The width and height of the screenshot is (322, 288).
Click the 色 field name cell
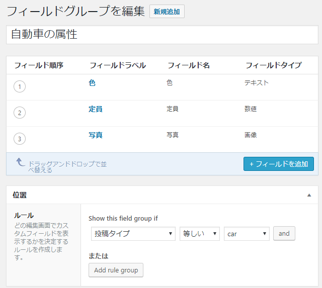[170, 83]
